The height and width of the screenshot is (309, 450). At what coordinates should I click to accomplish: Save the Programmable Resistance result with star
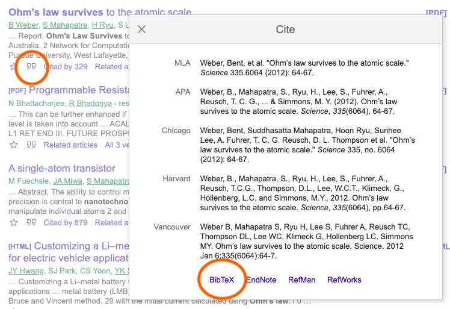tap(13, 145)
